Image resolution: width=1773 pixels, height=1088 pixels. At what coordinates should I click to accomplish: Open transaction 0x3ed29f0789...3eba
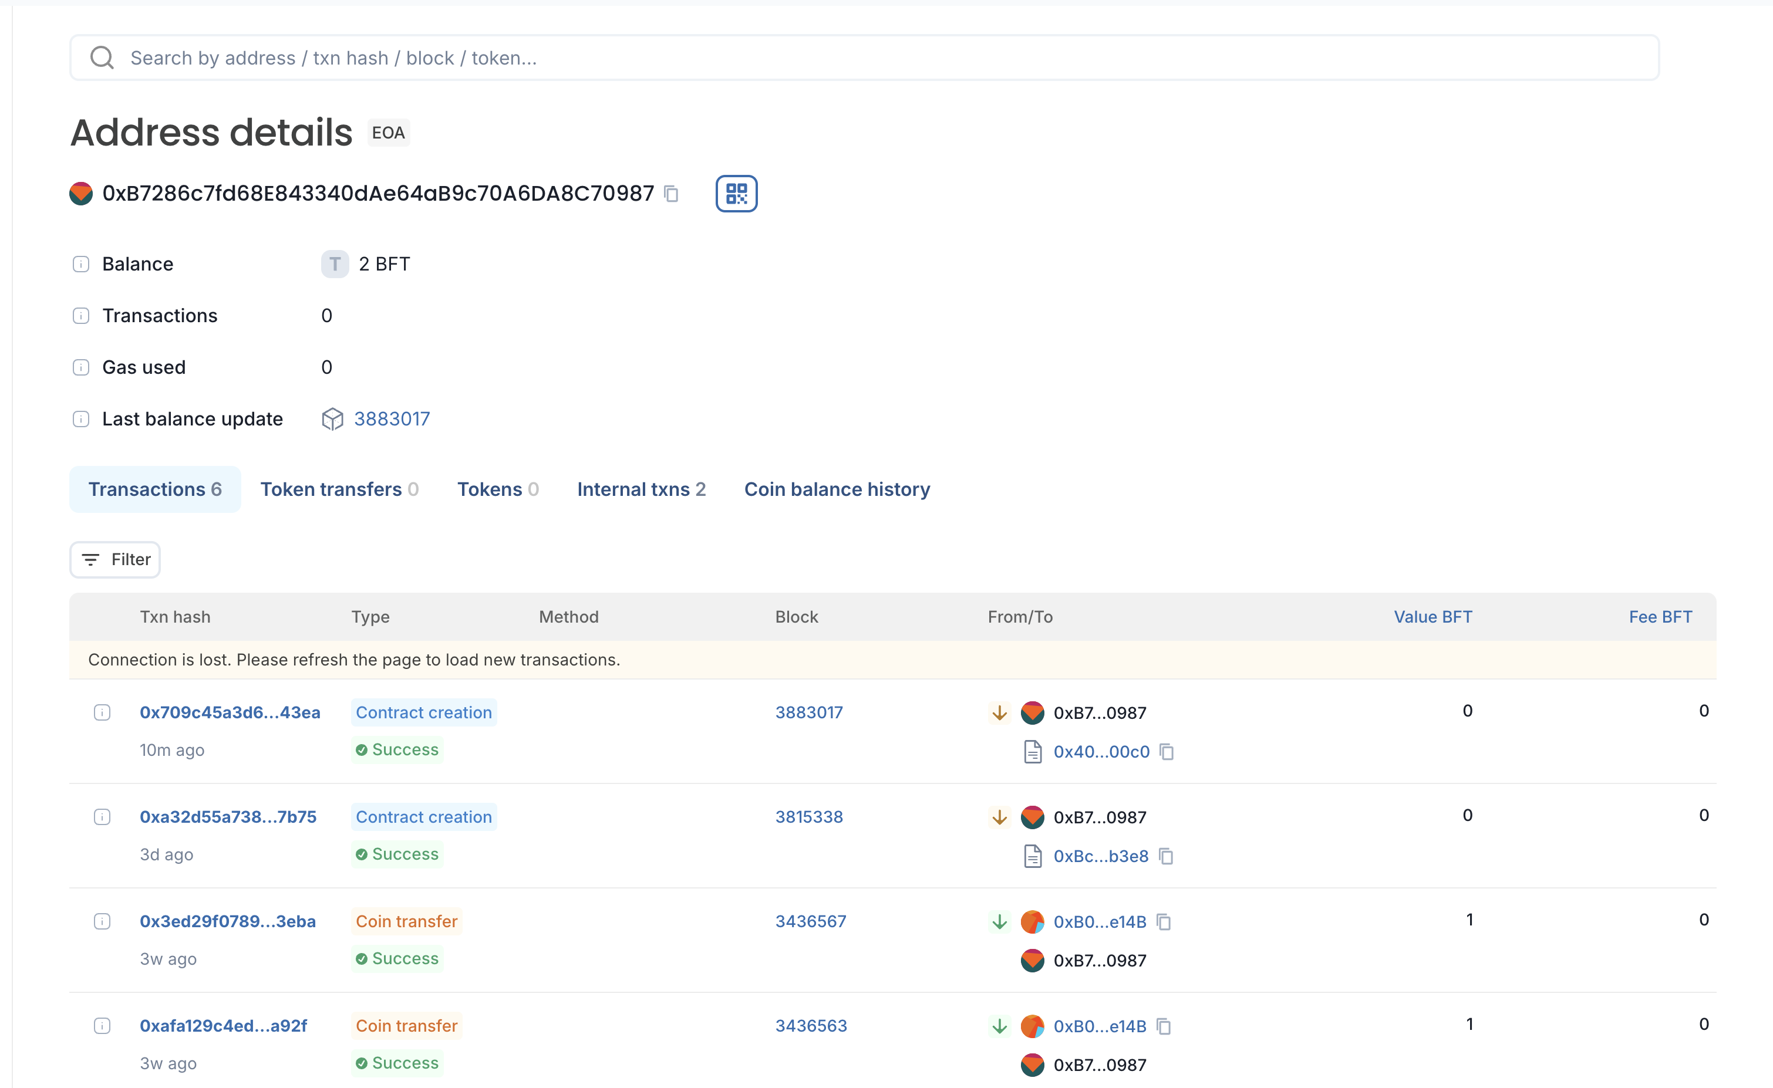tap(227, 921)
